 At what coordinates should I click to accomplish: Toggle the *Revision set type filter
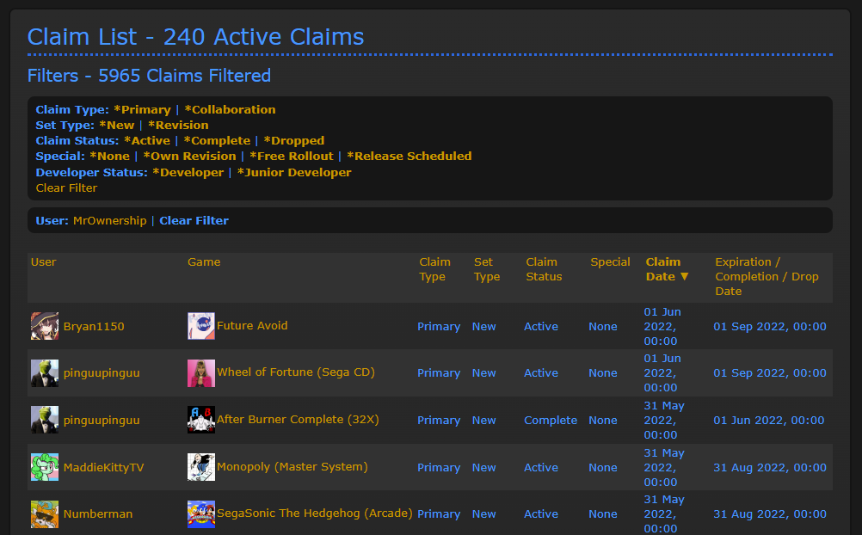(x=178, y=125)
